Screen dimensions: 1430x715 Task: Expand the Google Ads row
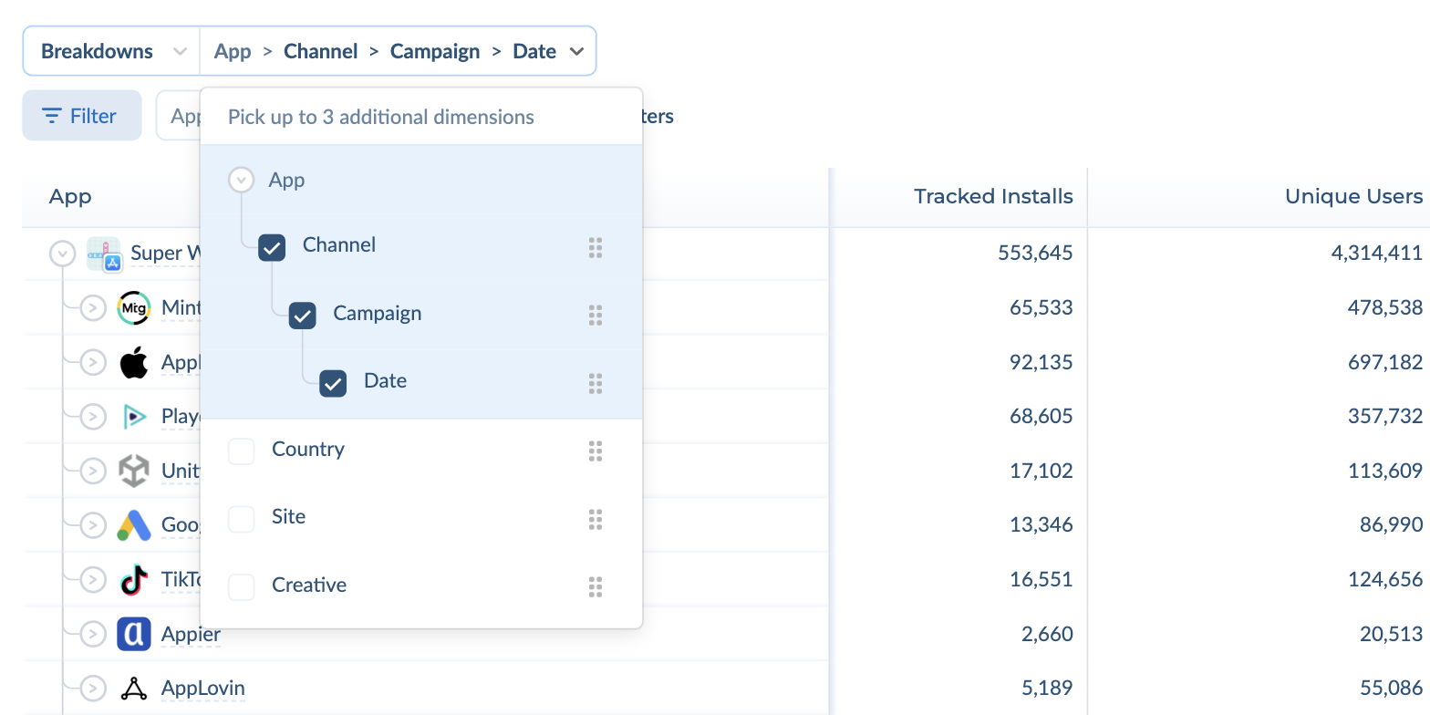(92, 525)
